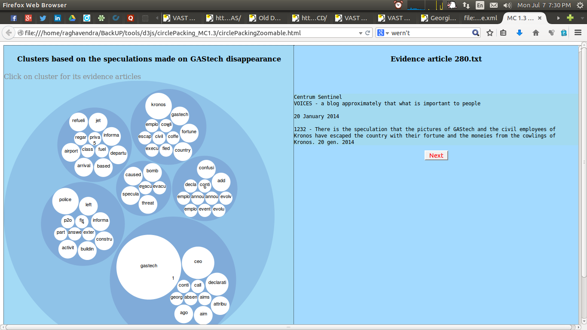The width and height of the screenshot is (587, 330).
Task: Open the pinned Facebook tab
Action: (14, 18)
